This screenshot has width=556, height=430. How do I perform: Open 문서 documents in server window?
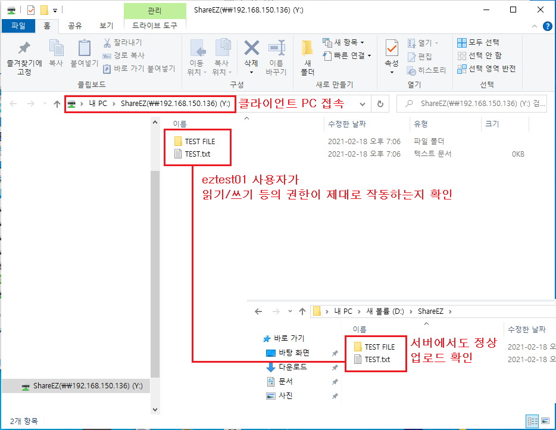[x=280, y=382]
